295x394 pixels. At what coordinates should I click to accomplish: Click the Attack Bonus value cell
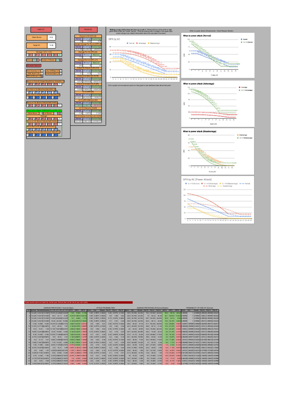coord(51,37)
